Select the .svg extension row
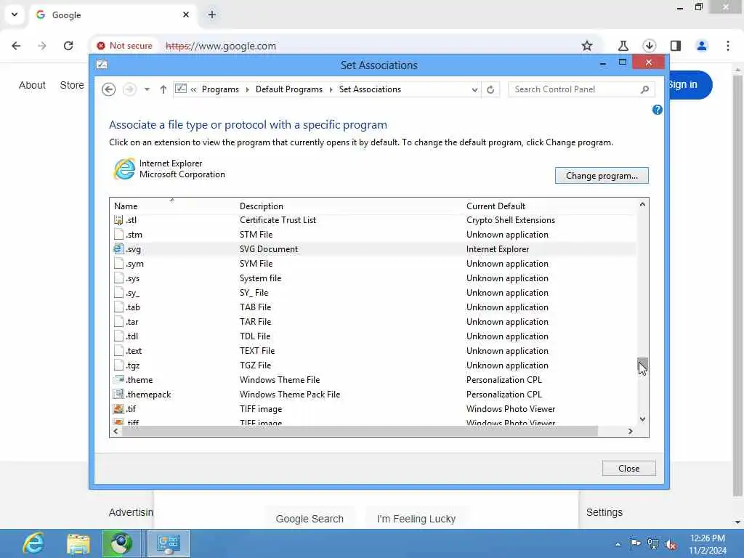The width and height of the screenshot is (744, 558). click(x=373, y=249)
